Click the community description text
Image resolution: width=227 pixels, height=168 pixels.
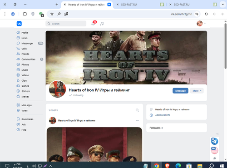[x=172, y=109]
